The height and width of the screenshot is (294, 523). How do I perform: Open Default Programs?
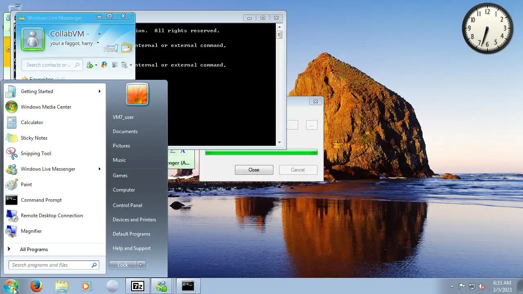tap(132, 234)
